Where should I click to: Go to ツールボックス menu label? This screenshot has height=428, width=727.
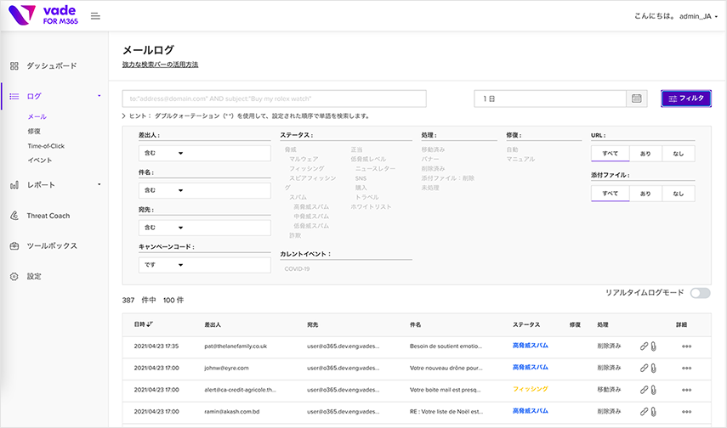click(x=52, y=246)
